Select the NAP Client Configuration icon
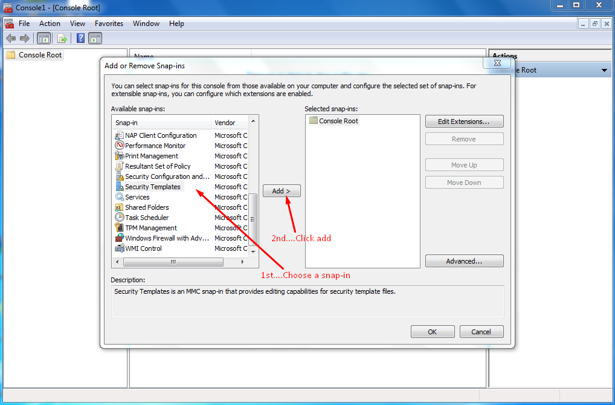This screenshot has height=405, width=615. [x=119, y=135]
